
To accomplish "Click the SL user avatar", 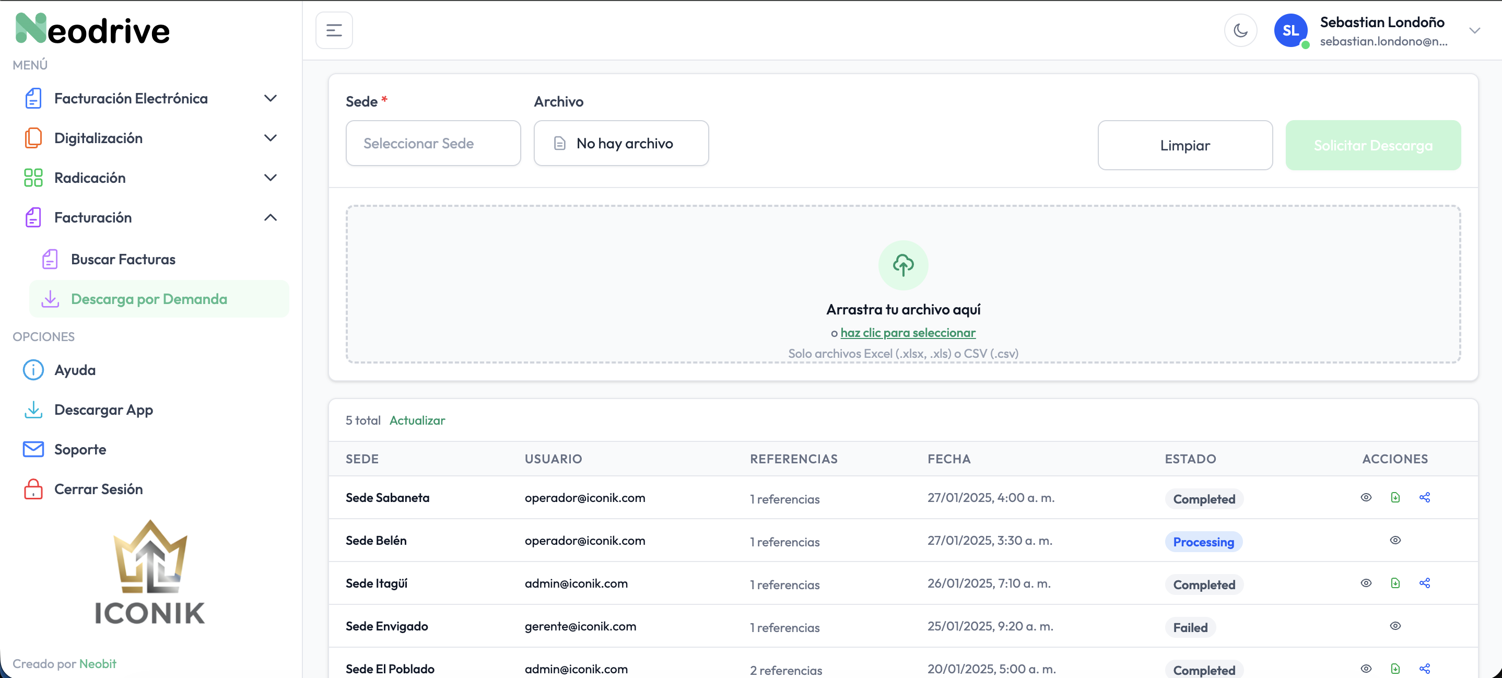I will (1290, 30).
